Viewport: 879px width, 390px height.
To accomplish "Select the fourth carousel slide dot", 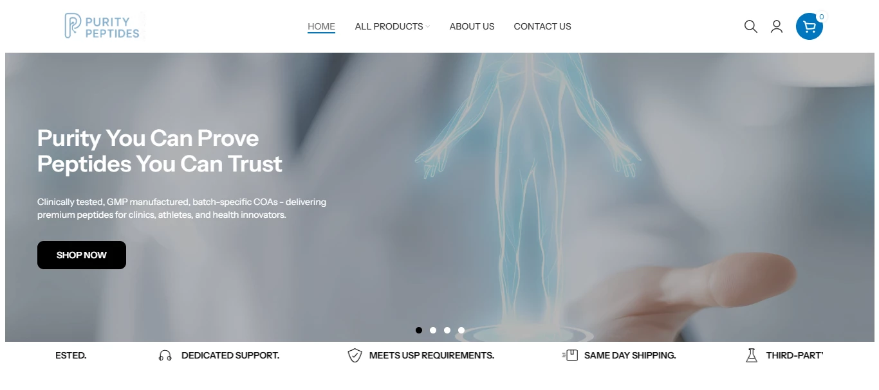I will 461,330.
